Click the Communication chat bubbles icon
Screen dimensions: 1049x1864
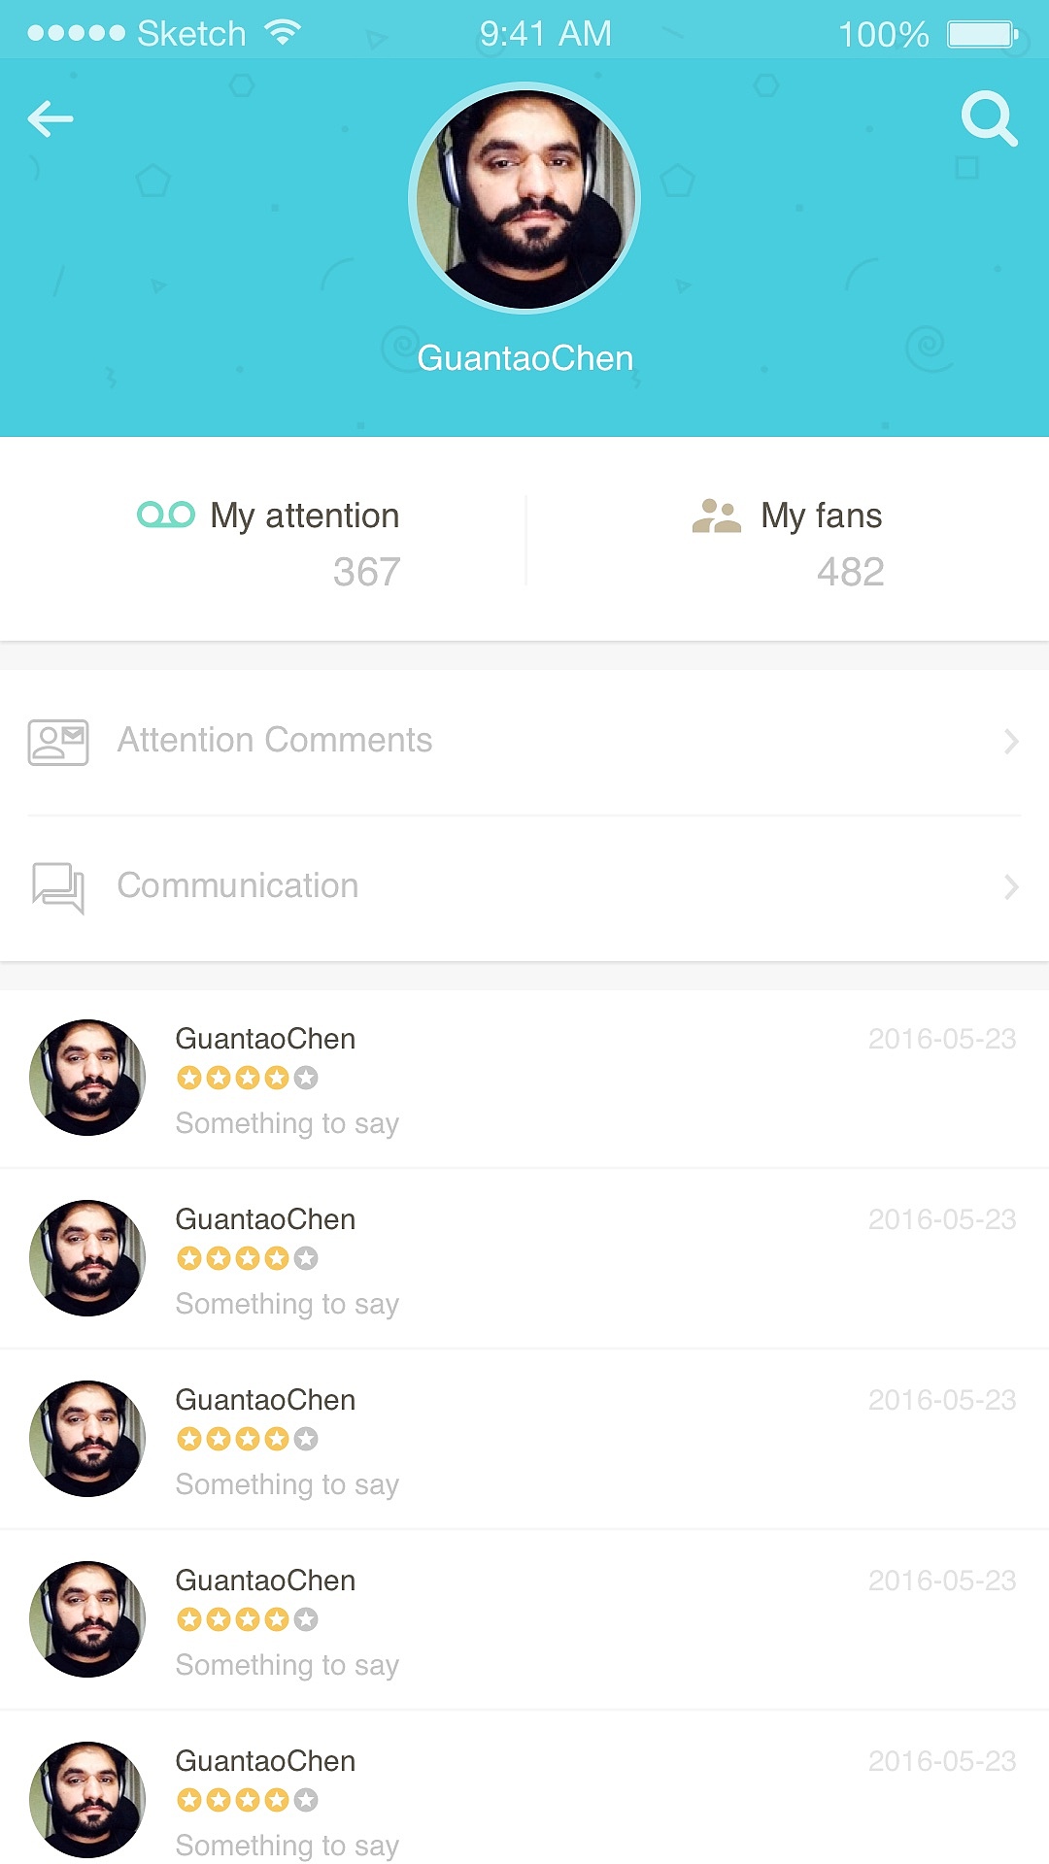point(58,887)
